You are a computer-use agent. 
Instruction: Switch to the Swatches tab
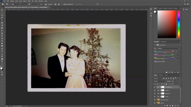(161, 8)
